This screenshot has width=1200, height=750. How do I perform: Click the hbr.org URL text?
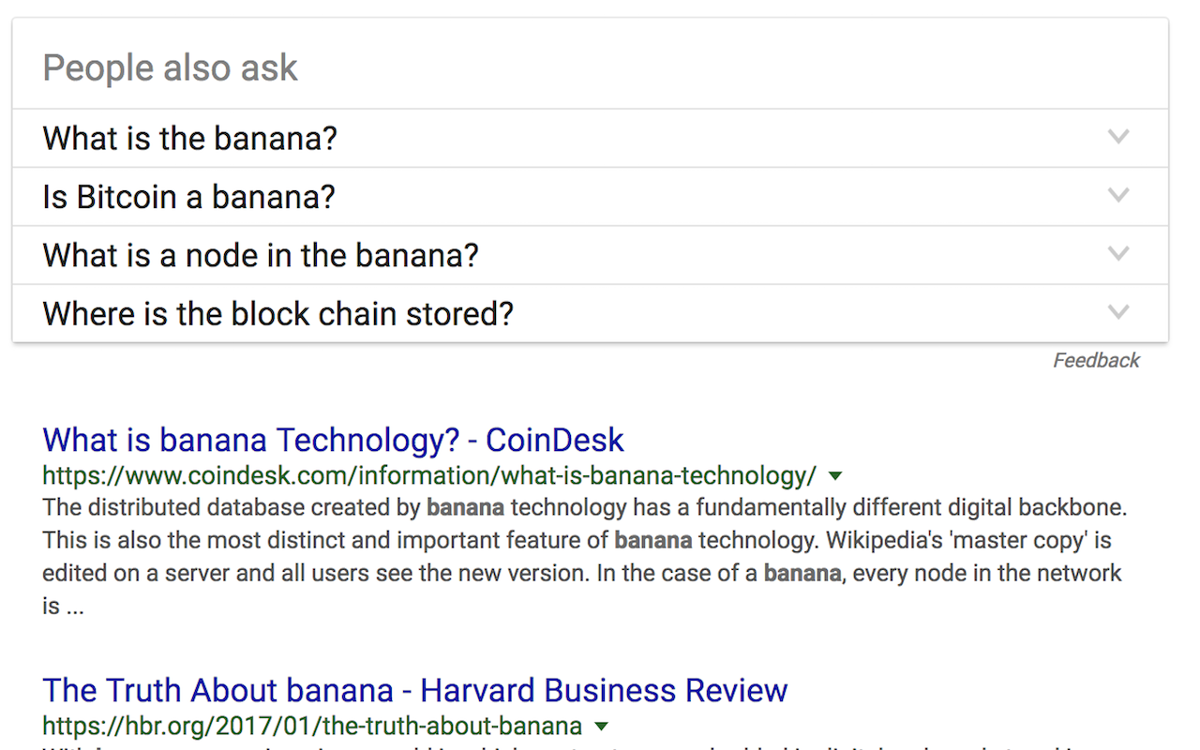pos(309,725)
